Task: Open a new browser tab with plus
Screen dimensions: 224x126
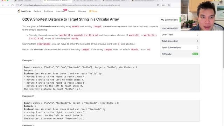Action: point(162,0)
